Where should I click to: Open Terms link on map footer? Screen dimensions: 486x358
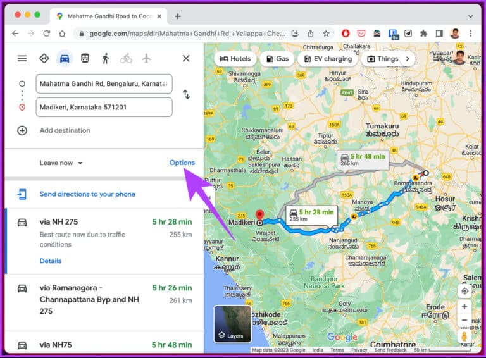tap(337, 350)
